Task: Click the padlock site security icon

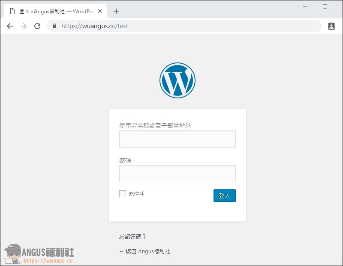Action: point(54,26)
